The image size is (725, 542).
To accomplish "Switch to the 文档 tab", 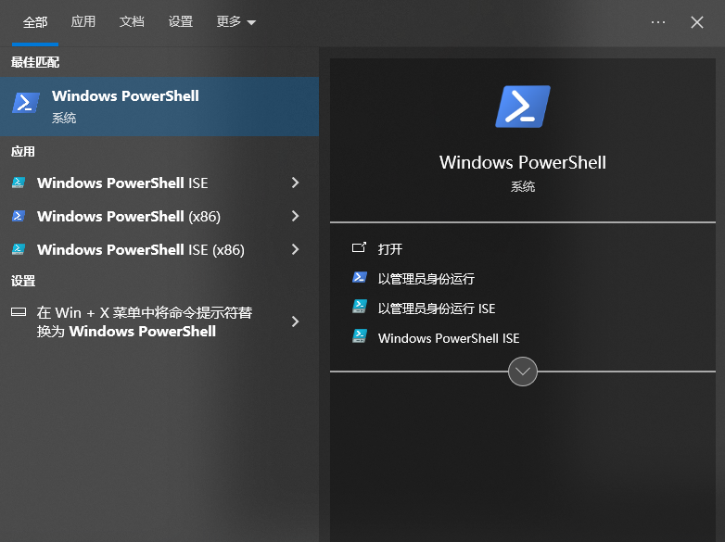I will [x=132, y=21].
